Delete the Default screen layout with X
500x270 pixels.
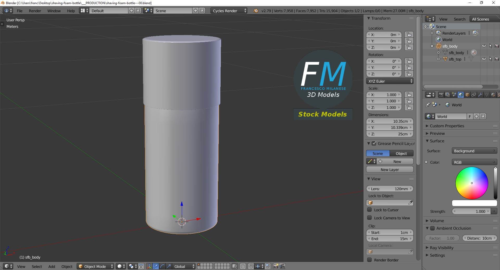click(138, 11)
